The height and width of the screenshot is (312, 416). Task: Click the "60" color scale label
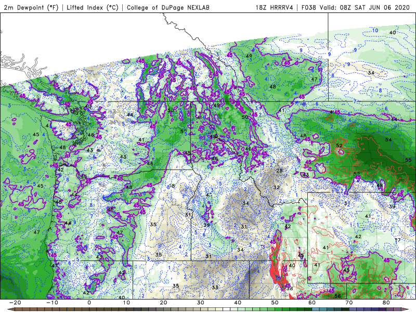pyautogui.click(x=312, y=303)
